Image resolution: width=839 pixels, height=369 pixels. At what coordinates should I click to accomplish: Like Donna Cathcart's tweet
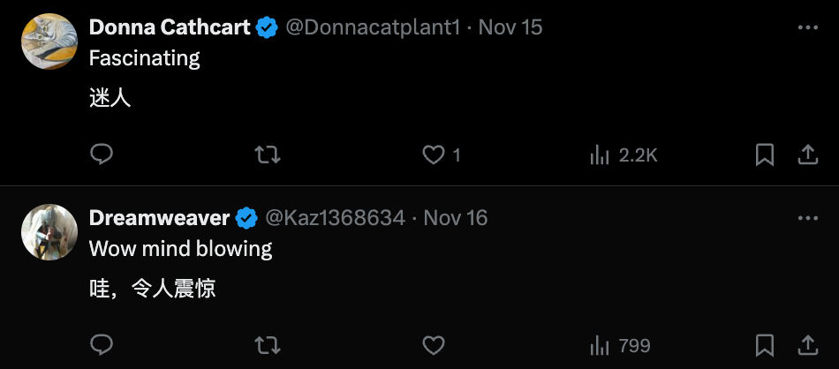click(x=433, y=155)
